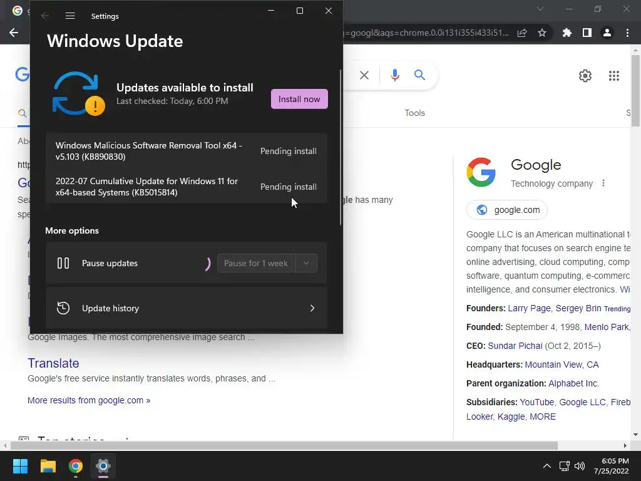This screenshot has height=481, width=641.
Task: Open the Pause for 1 week dropdown arrow
Action: (306, 263)
